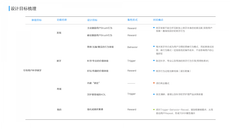
Task: Click the pain point starting 刷牙效果不能立杆见影
Action: pos(184,30)
